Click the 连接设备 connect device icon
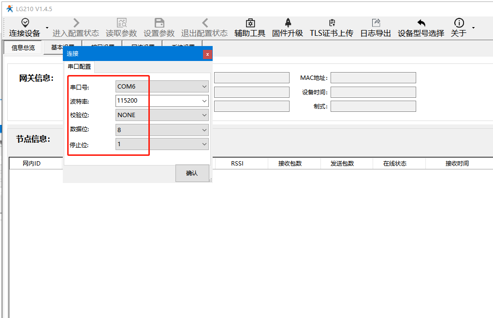Screen dimensions: 493x318 pos(25,23)
